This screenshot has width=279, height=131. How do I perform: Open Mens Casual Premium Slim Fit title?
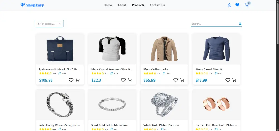click(112, 69)
